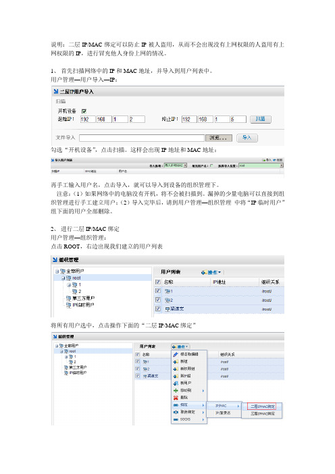Toggle checkbox for 梁道文 in upper list

pos(158,309)
